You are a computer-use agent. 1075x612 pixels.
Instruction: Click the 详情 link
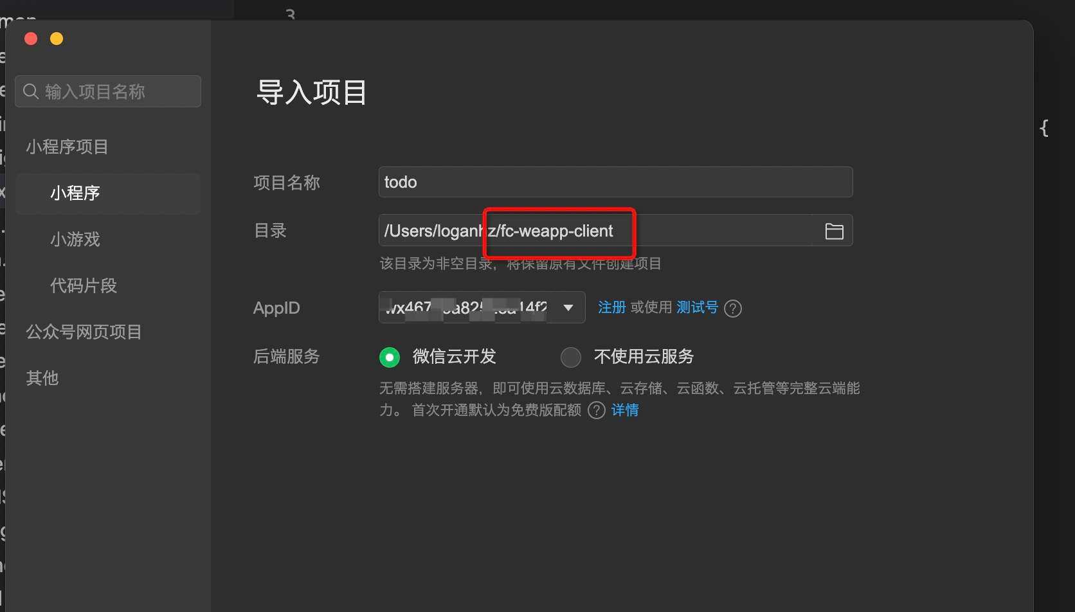(x=626, y=410)
